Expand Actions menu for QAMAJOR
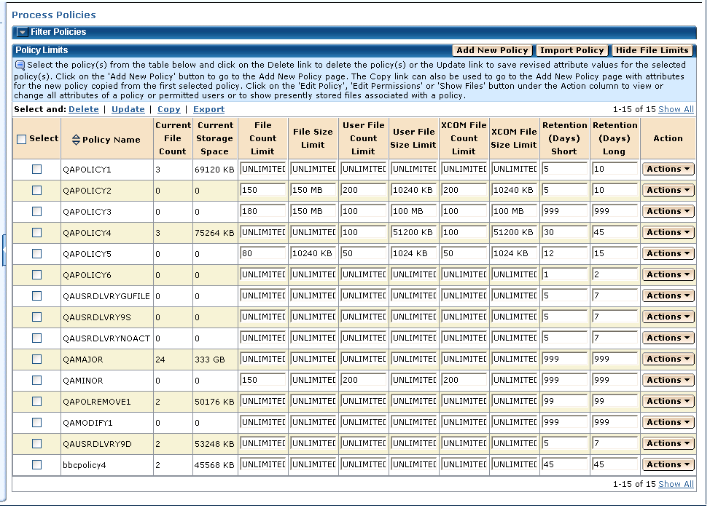Viewport: 710px width, 508px height. coord(668,359)
